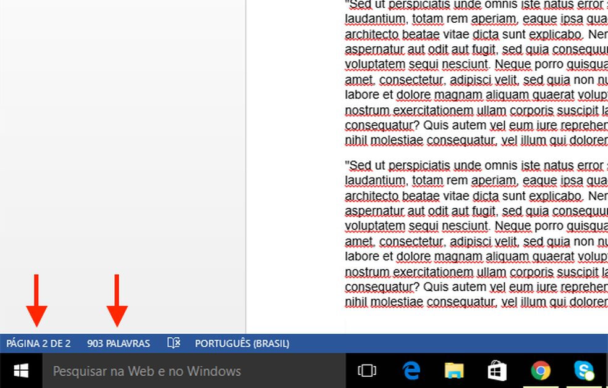Open language settings via PORTUGUÊS (BRASIL)
This screenshot has height=388, width=608.
point(242,343)
